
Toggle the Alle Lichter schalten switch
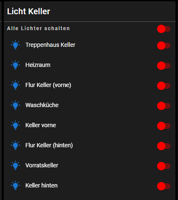164,29
